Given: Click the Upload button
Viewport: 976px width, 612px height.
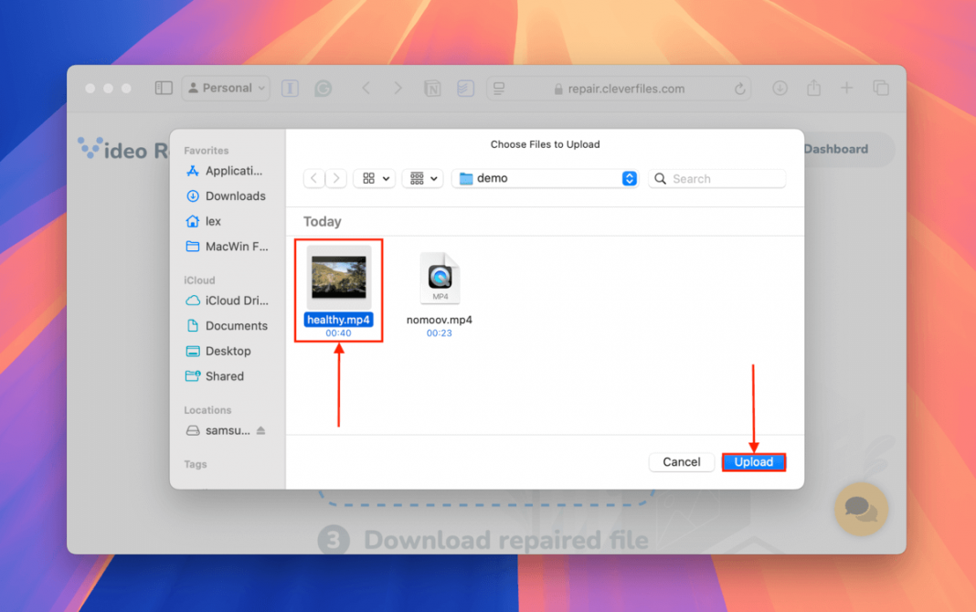Looking at the screenshot, I should 754,462.
